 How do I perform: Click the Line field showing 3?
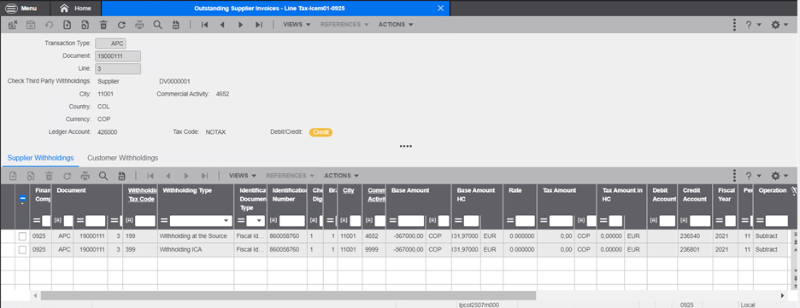click(x=118, y=68)
